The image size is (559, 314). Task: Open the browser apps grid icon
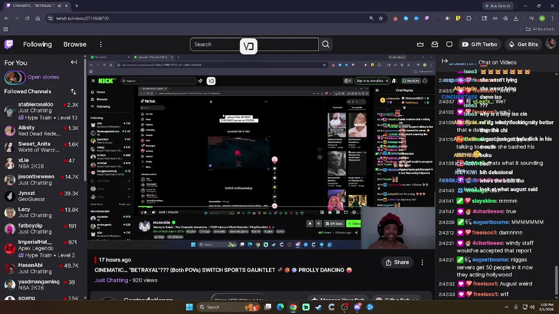click(x=6, y=29)
